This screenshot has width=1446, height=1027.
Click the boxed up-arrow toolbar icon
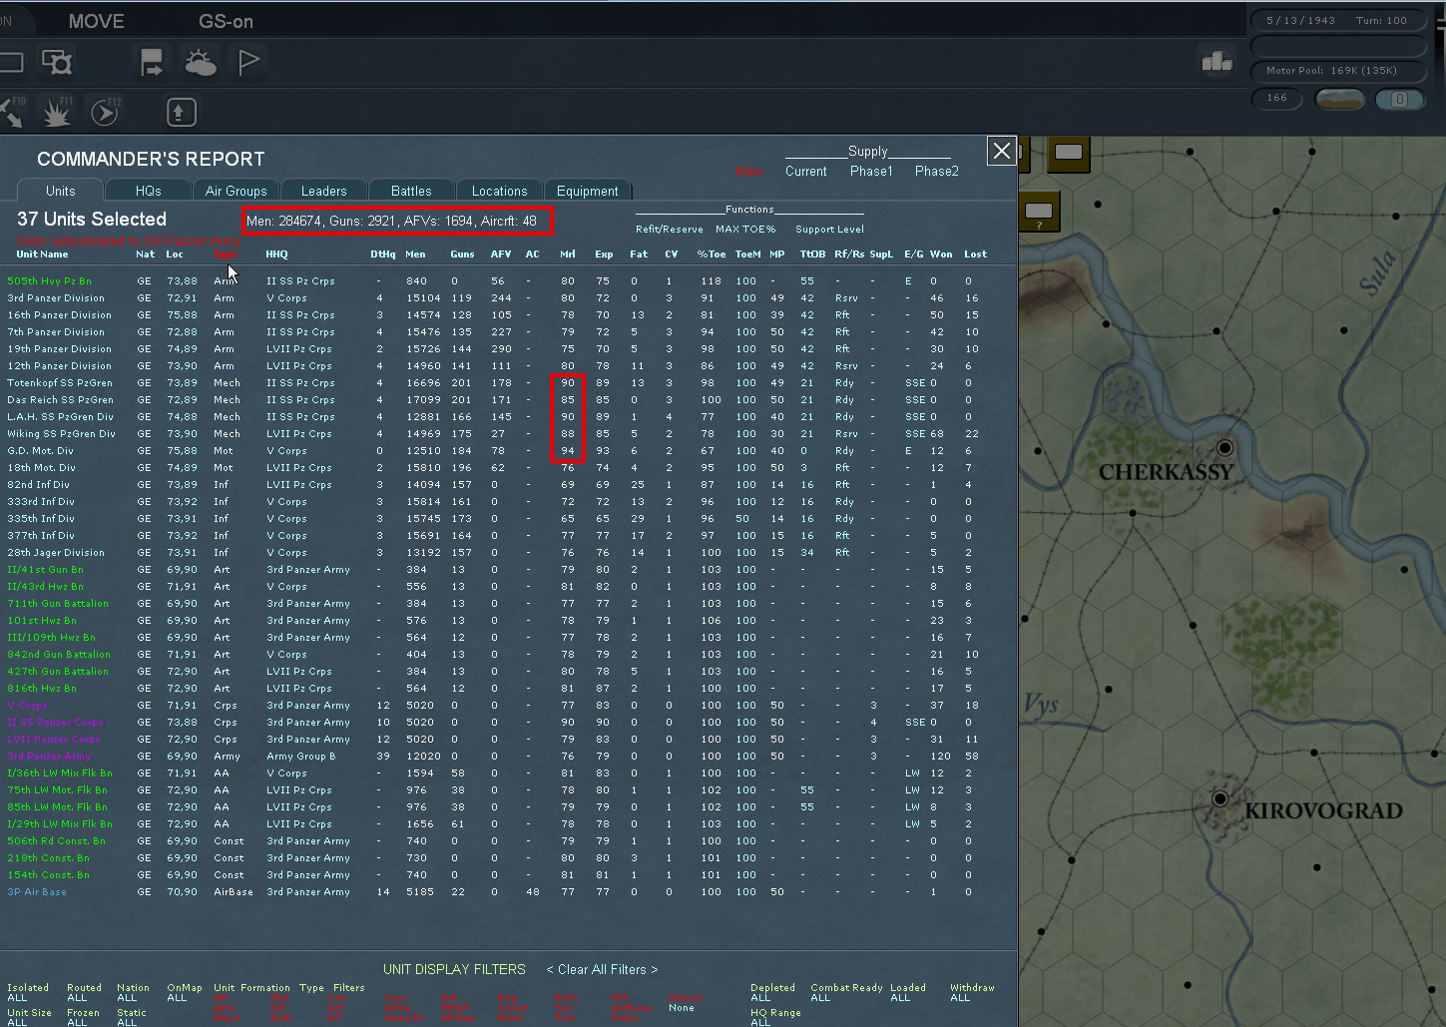pos(181,112)
